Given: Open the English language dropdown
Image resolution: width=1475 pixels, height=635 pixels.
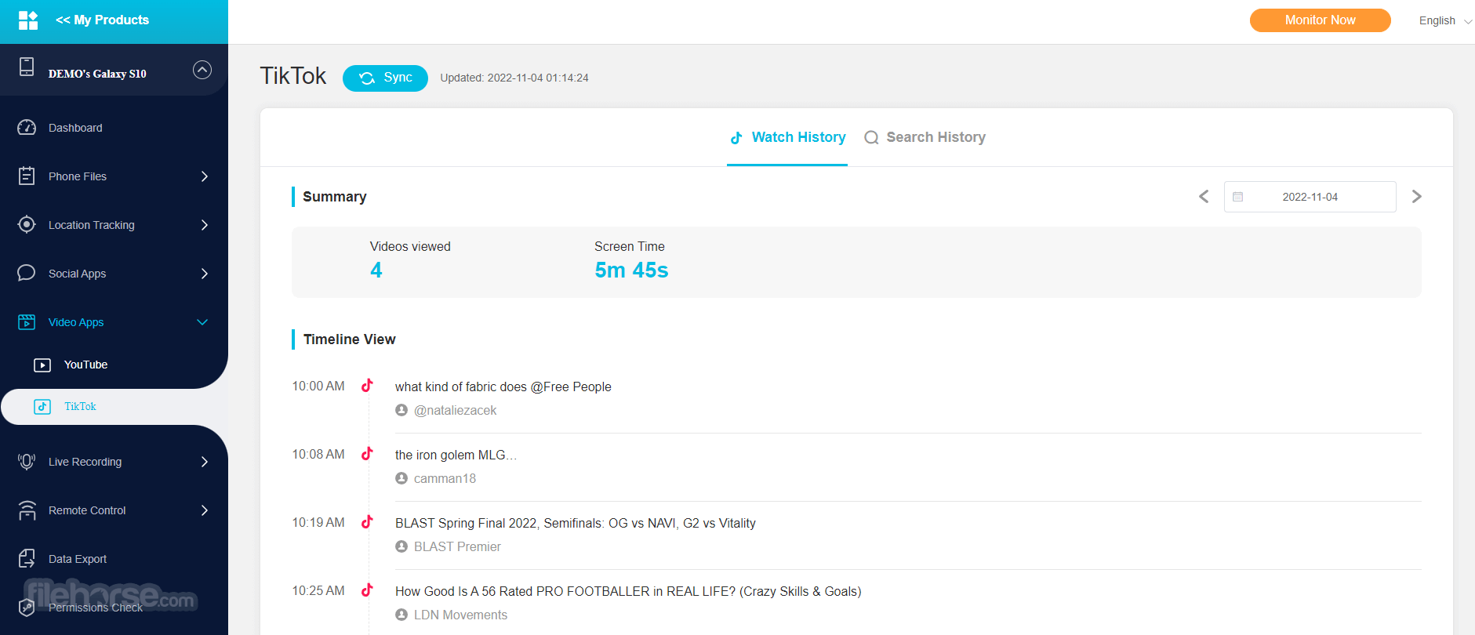Looking at the screenshot, I should 1444,20.
